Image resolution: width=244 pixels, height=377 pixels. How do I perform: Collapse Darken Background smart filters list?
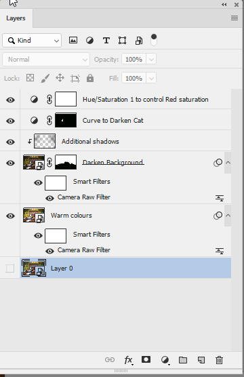(x=228, y=163)
